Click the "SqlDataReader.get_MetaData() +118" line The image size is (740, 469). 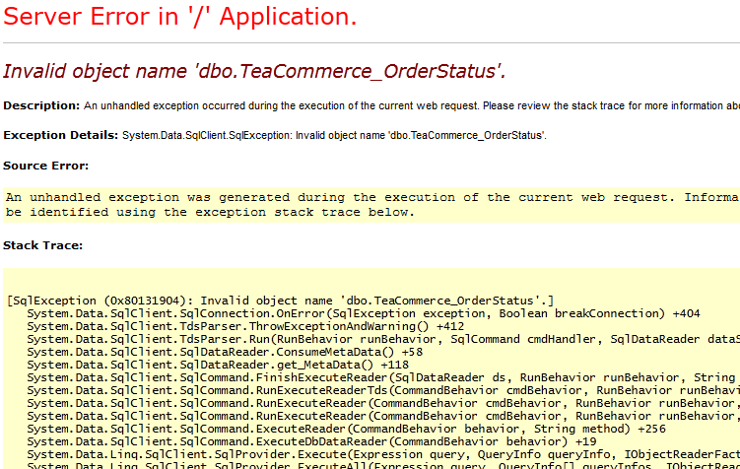coord(218,365)
